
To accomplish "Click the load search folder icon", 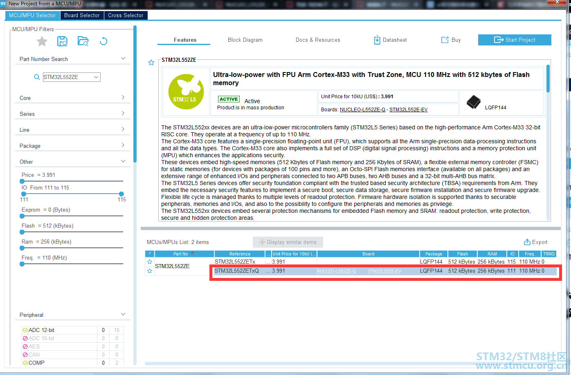I will [x=83, y=41].
